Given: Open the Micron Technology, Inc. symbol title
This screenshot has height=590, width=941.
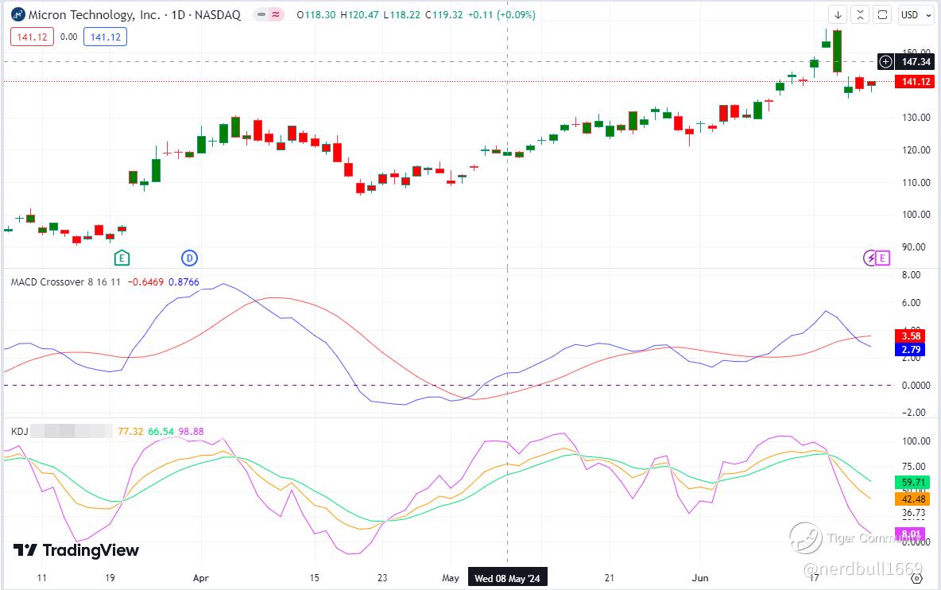Looking at the screenshot, I should pos(134,14).
